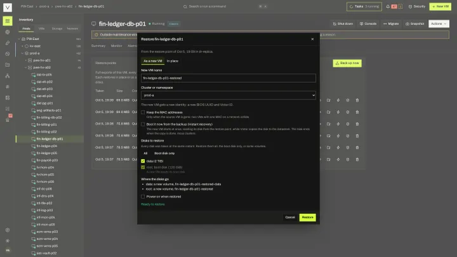Collapse the prod-a tree node
457x257 pixels.
(x=22, y=53)
